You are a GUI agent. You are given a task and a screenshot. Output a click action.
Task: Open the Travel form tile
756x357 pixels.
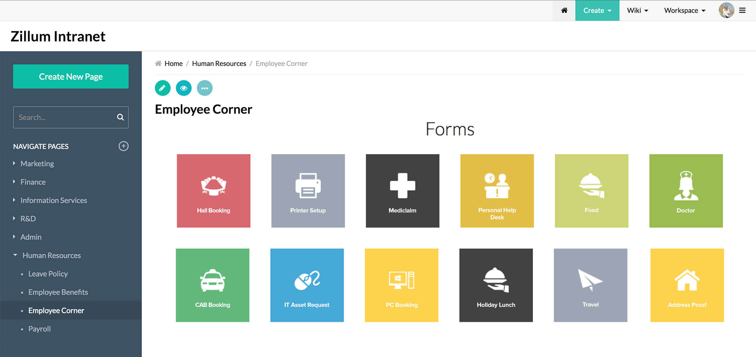click(590, 285)
